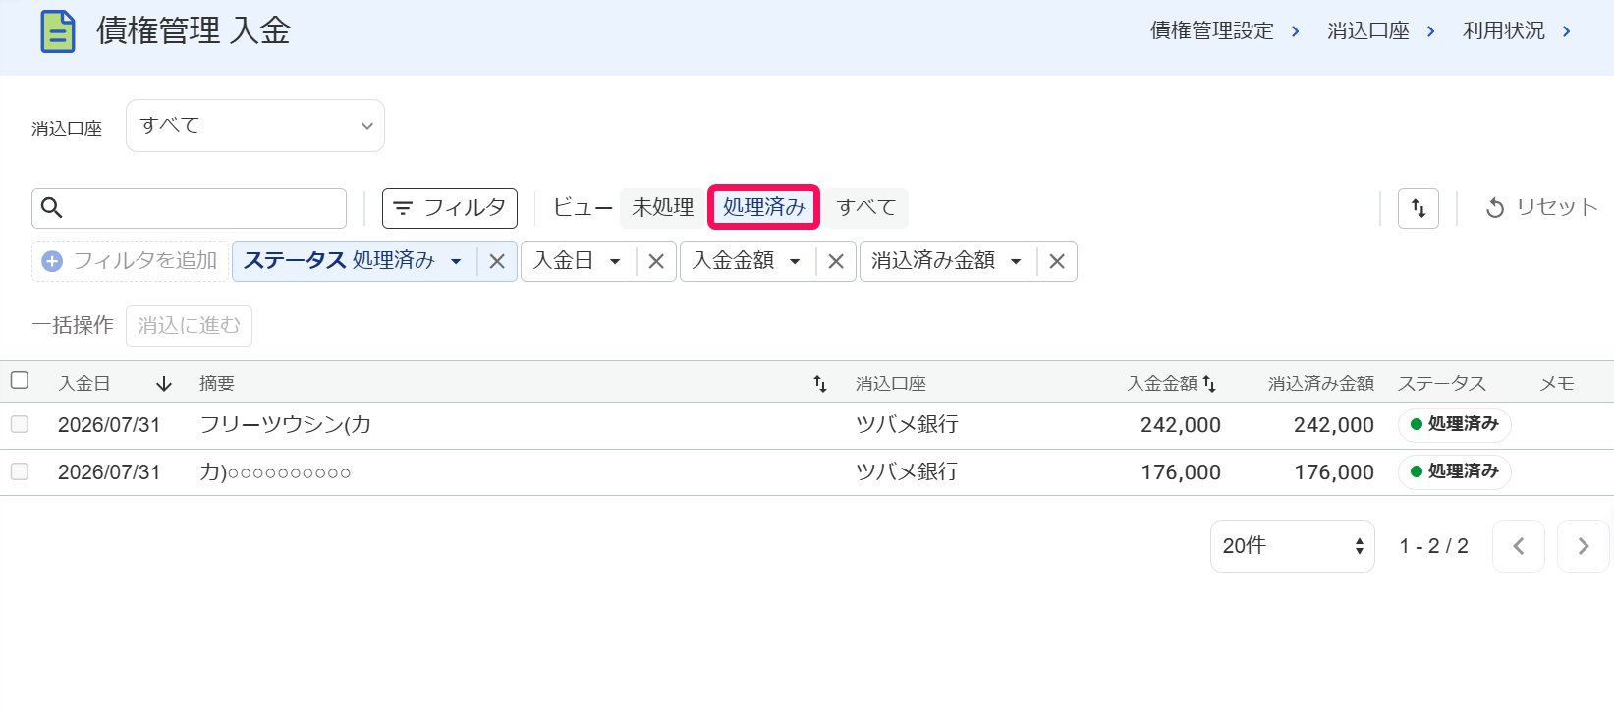Expand the ステータス 処理済み filter dropdown
This screenshot has width=1614, height=717.
pos(456,261)
